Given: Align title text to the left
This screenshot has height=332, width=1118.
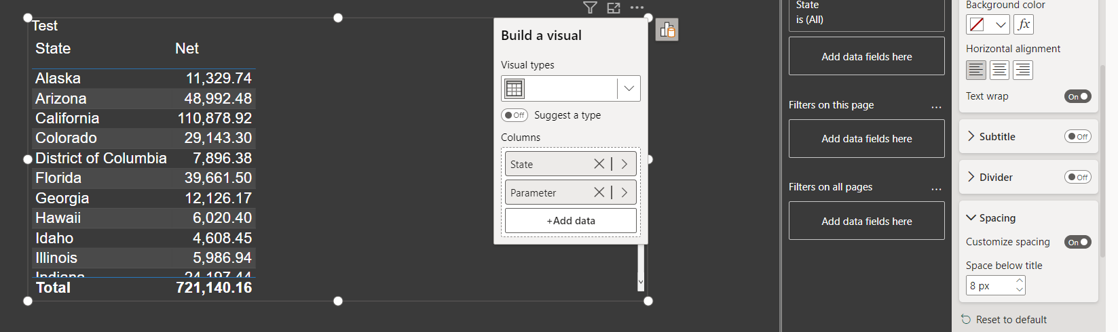Looking at the screenshot, I should pos(976,70).
